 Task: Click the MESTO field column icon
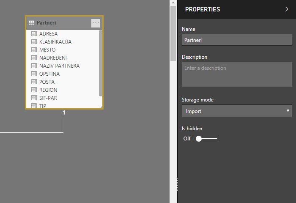pyautogui.click(x=34, y=50)
